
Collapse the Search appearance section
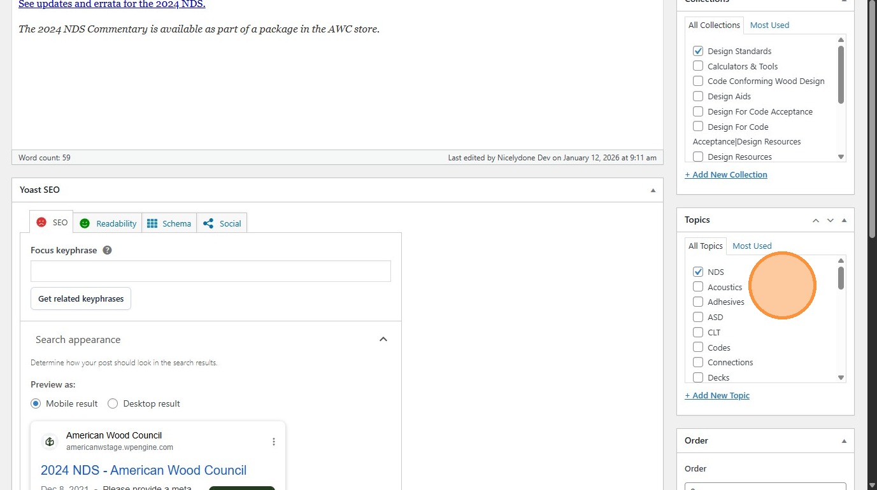tap(383, 339)
